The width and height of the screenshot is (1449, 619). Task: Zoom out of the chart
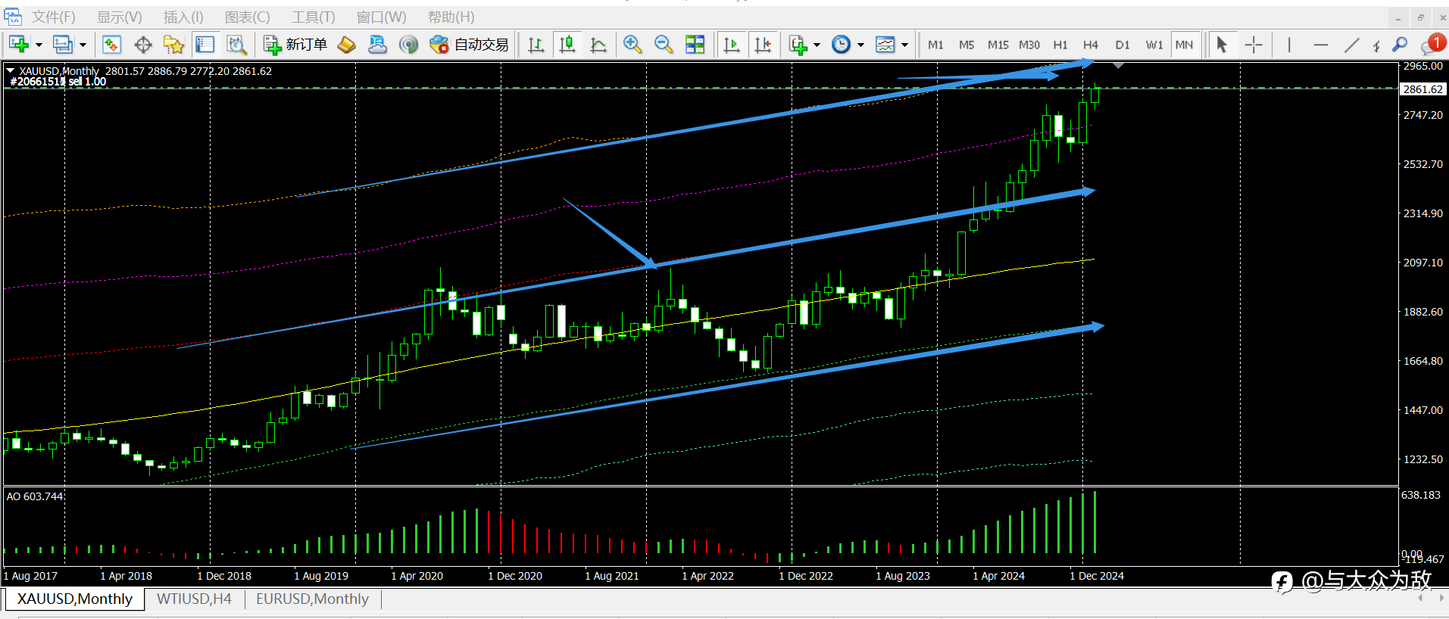pyautogui.click(x=664, y=45)
